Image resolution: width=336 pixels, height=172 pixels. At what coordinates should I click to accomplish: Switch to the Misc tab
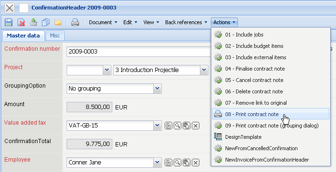(x=55, y=36)
